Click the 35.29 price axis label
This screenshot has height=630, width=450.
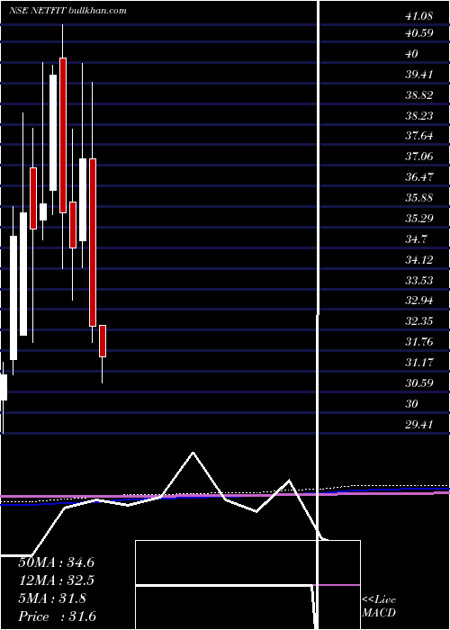click(418, 218)
